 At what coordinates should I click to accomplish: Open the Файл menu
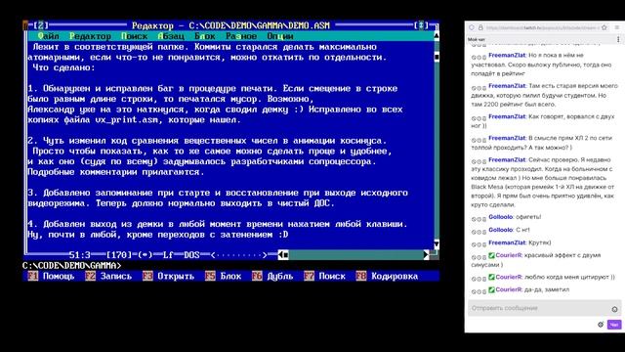48,36
